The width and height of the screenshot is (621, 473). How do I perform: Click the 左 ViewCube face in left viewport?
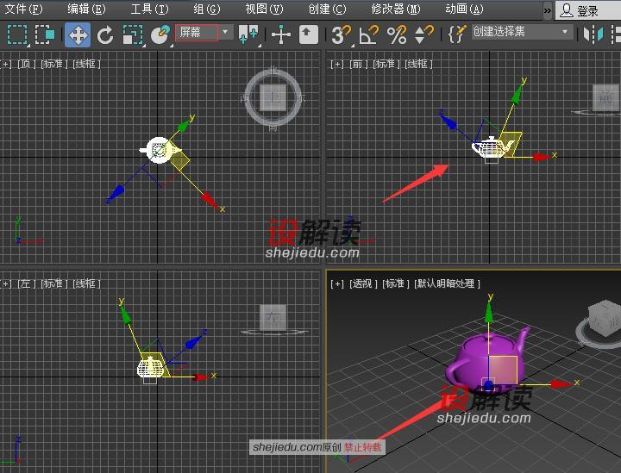pos(273,318)
